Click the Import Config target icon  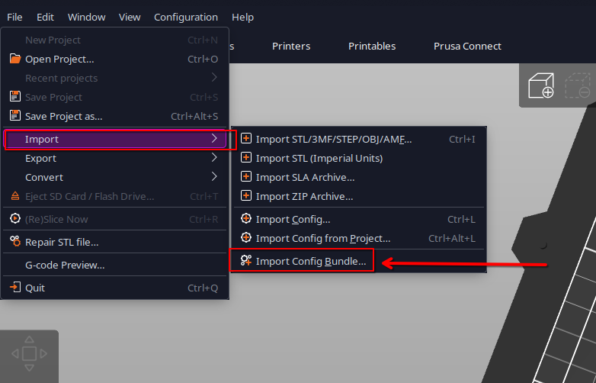245,219
